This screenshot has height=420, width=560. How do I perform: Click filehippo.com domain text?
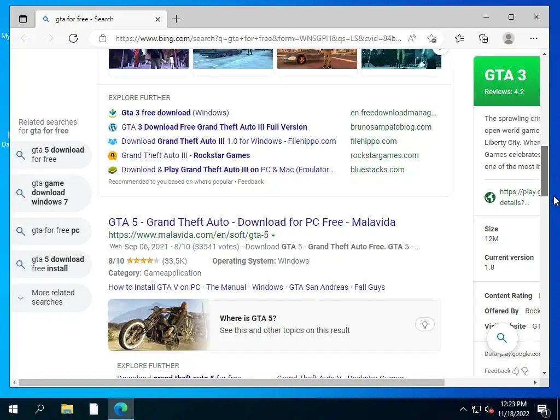[x=374, y=142]
